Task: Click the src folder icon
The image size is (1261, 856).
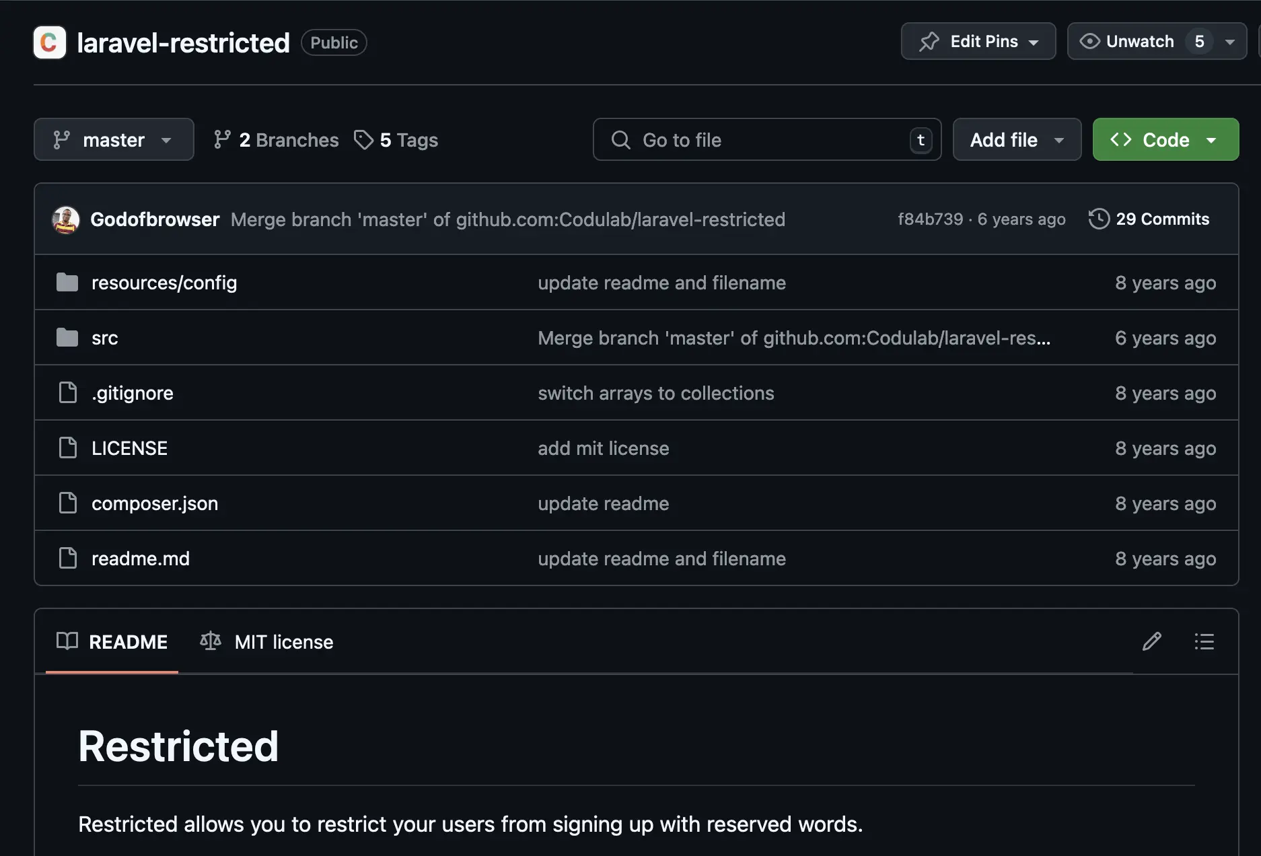Action: tap(67, 338)
